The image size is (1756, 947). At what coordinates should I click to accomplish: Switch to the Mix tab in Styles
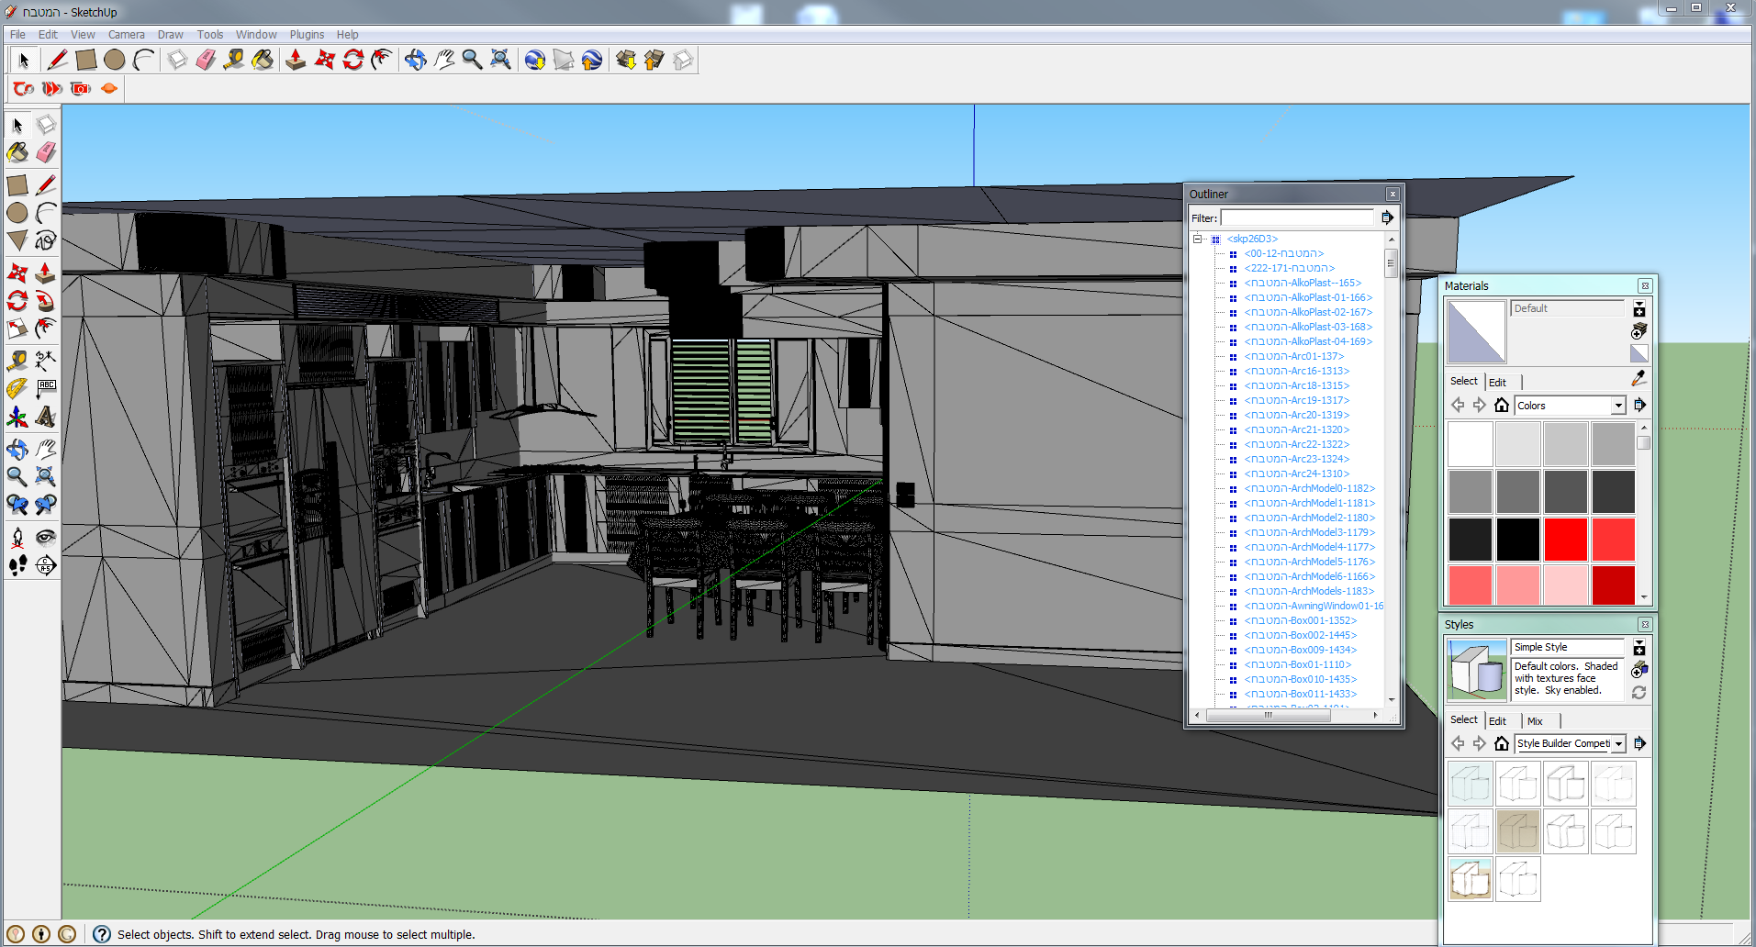(x=1535, y=721)
